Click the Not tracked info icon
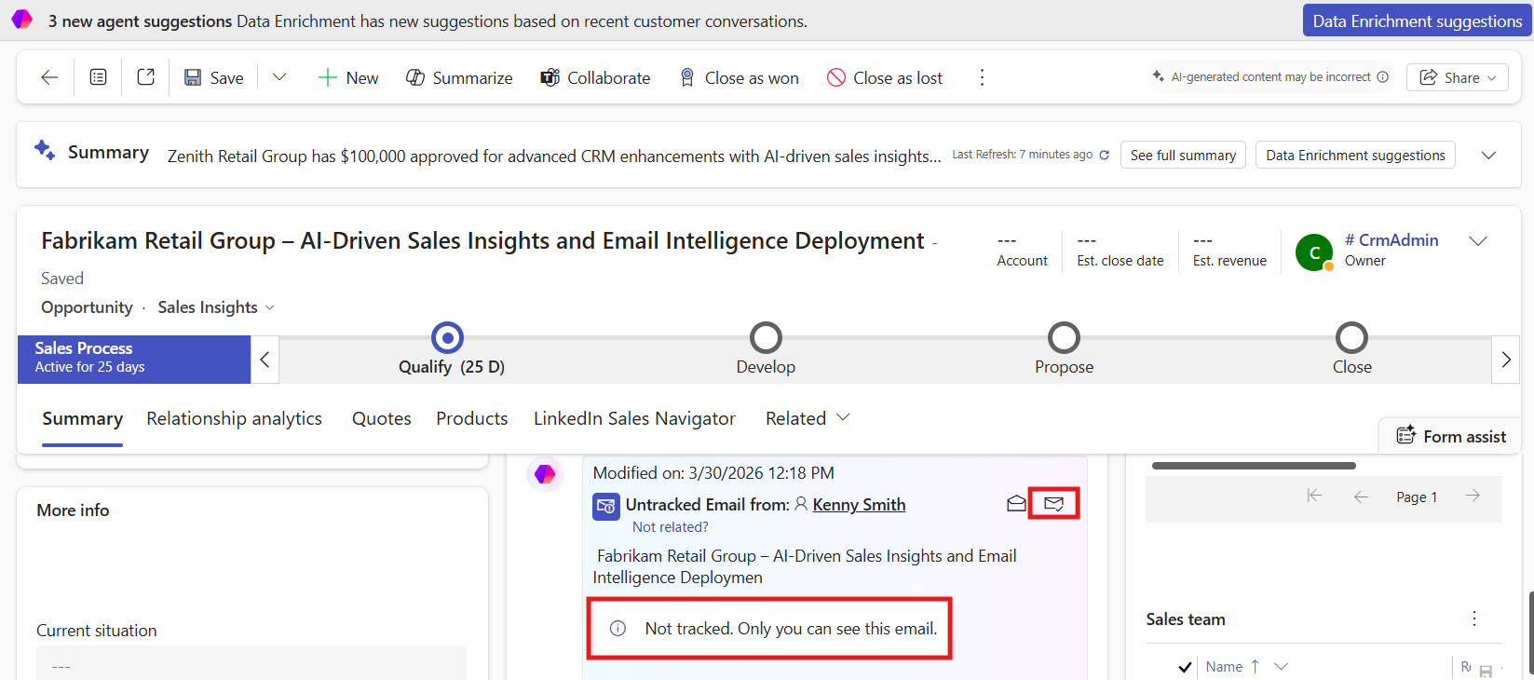The image size is (1534, 680). point(618,629)
